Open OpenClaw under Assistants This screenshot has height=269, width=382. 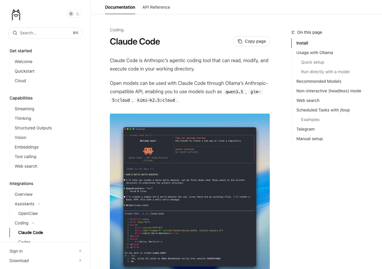point(28,213)
